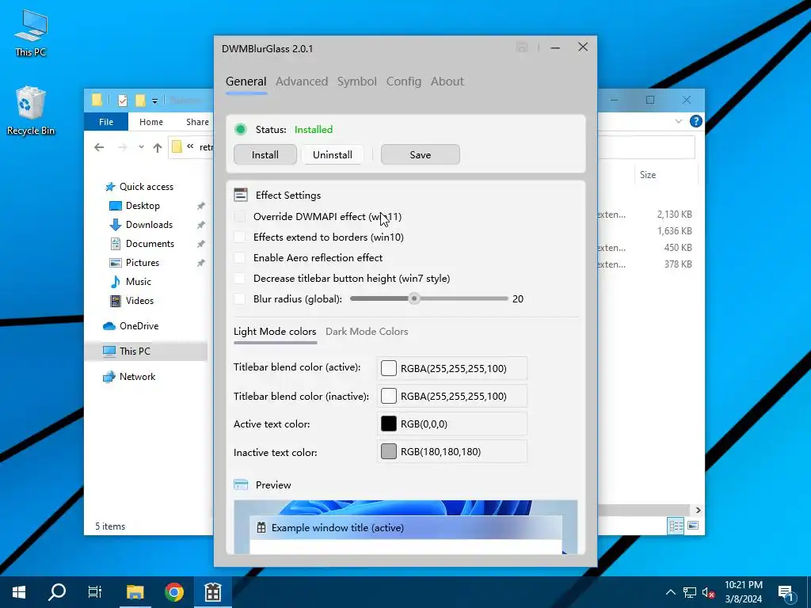Open the File menu in Explorer
Image resolution: width=811 pixels, height=608 pixels.
tap(106, 121)
